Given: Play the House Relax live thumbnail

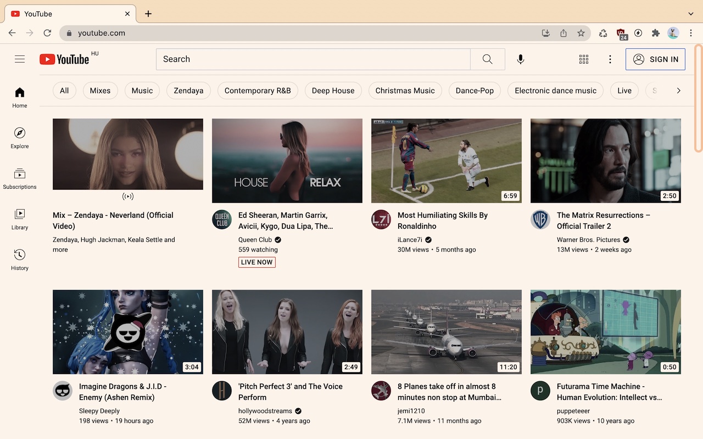Looking at the screenshot, I should point(287,161).
